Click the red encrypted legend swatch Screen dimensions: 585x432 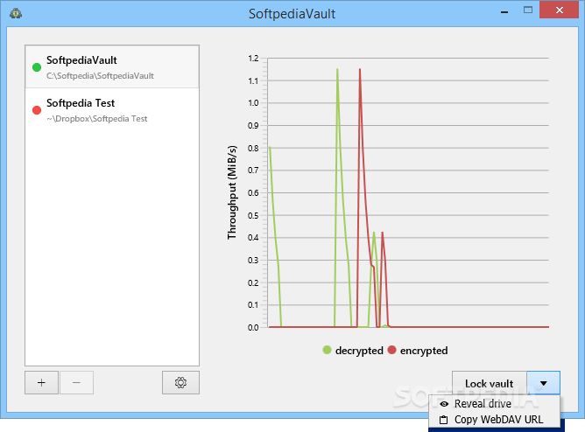pos(391,350)
